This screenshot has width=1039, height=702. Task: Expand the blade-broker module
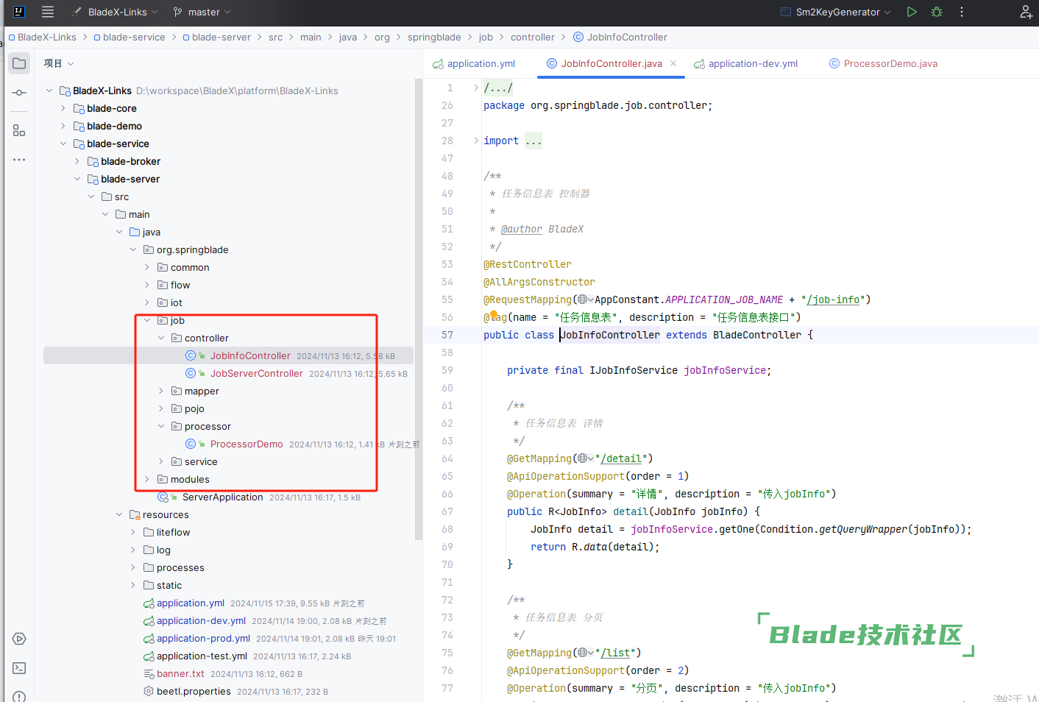(x=77, y=161)
